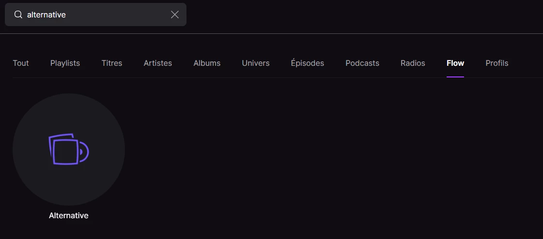
Task: Show the Artistes results tab
Action: pos(158,63)
